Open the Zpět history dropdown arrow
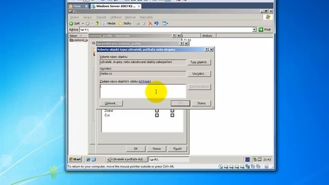Viewport: 329px width, 185px height. click(x=83, y=24)
